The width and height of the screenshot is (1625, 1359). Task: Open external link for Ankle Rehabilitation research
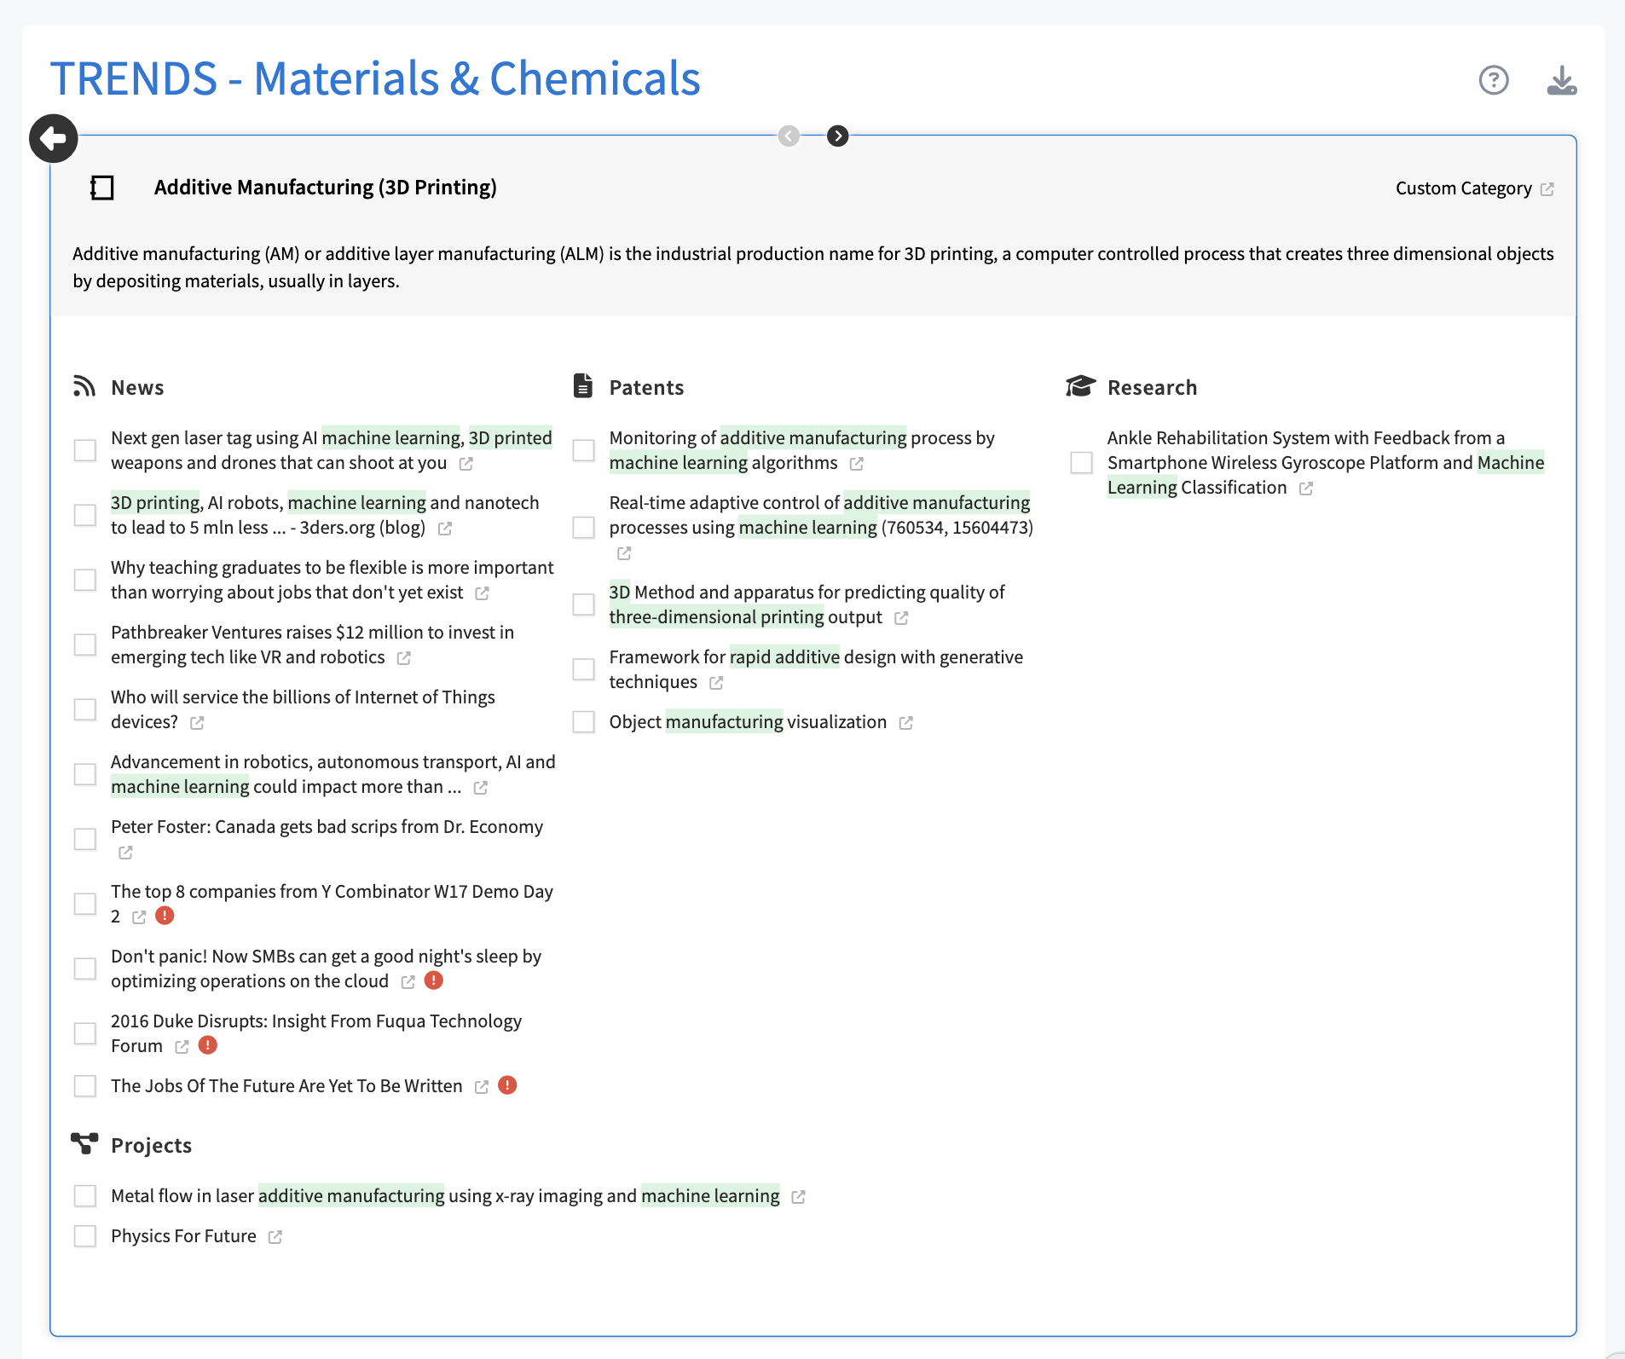1306,489
